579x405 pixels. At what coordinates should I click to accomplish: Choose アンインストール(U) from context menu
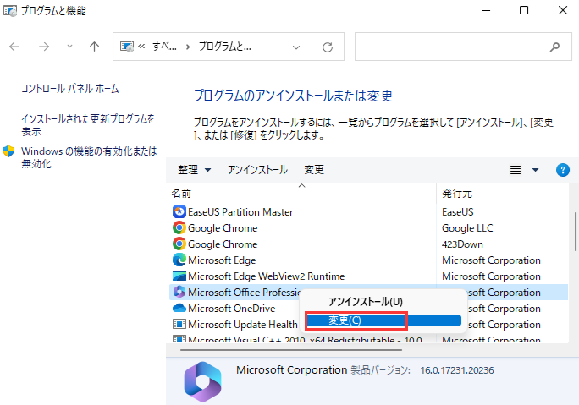coord(365,301)
